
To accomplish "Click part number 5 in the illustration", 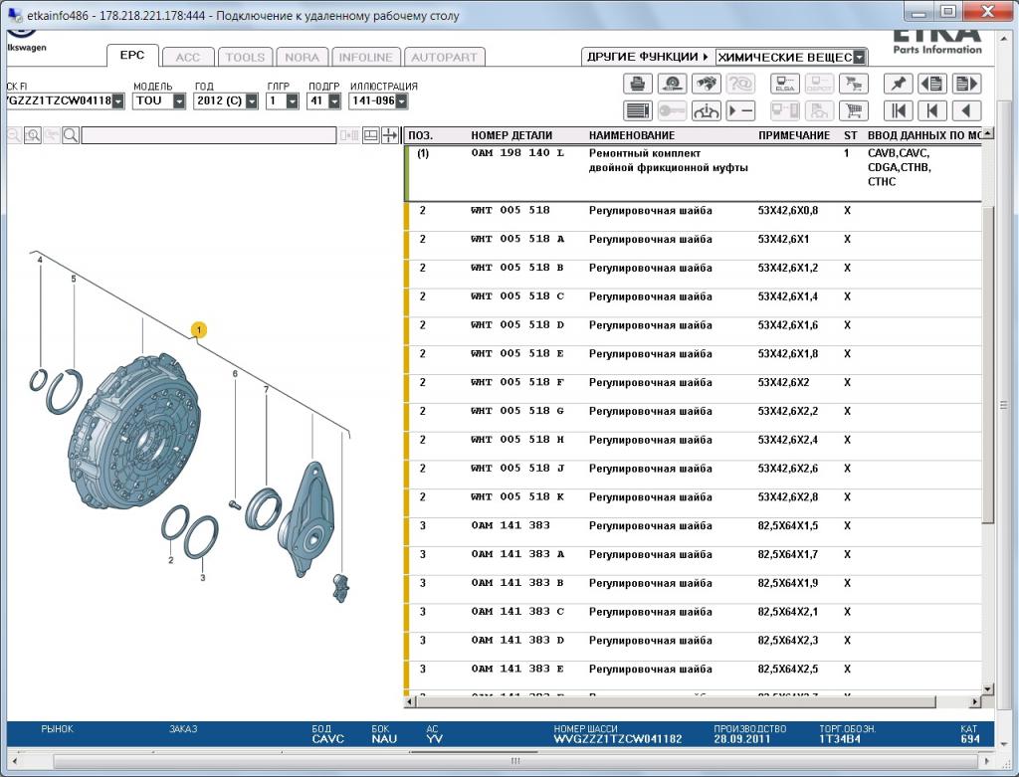I will (x=74, y=279).
